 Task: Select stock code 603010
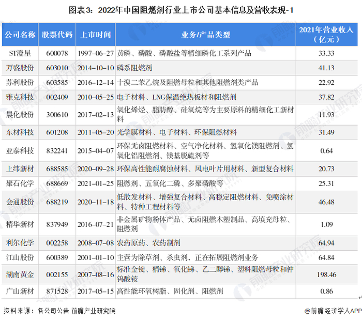(57, 68)
